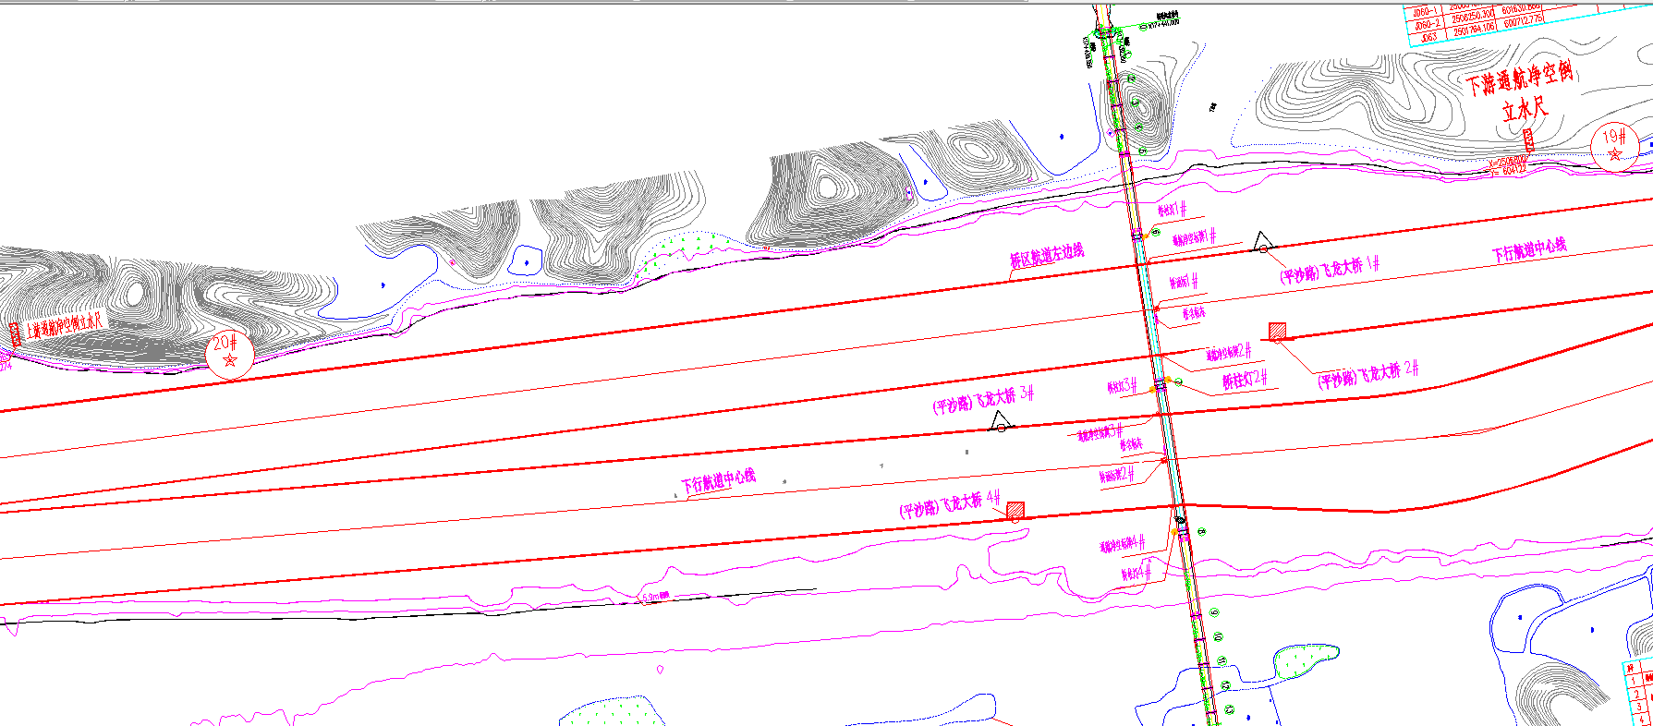The image size is (1653, 726).
Task: Click the 桥区航道左边线 label
Action: (x=1046, y=256)
